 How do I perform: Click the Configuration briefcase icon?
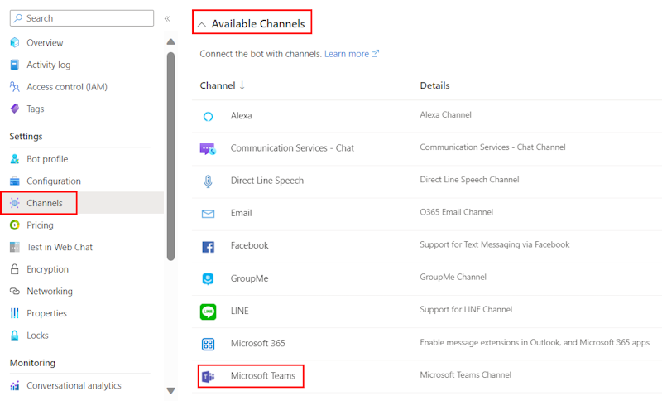click(15, 181)
